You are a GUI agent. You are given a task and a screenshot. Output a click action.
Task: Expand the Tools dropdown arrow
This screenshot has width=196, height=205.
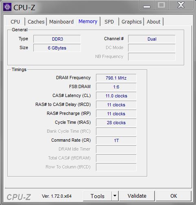pos(115,196)
